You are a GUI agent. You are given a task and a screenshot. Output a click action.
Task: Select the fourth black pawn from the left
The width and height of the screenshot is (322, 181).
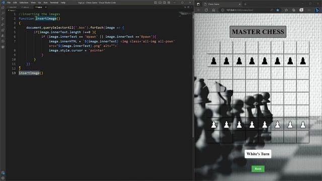(x=252, y=61)
